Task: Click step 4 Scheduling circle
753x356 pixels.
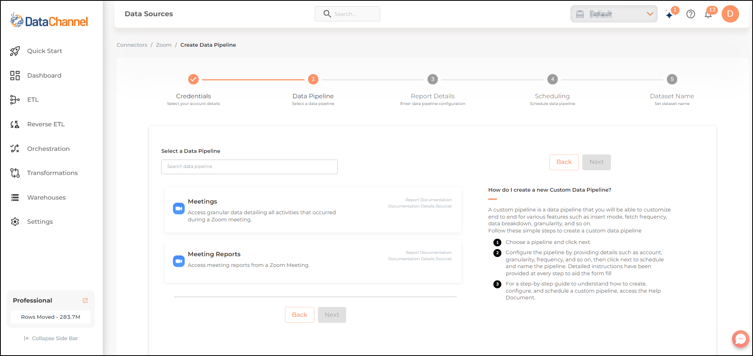Action: tap(553, 79)
